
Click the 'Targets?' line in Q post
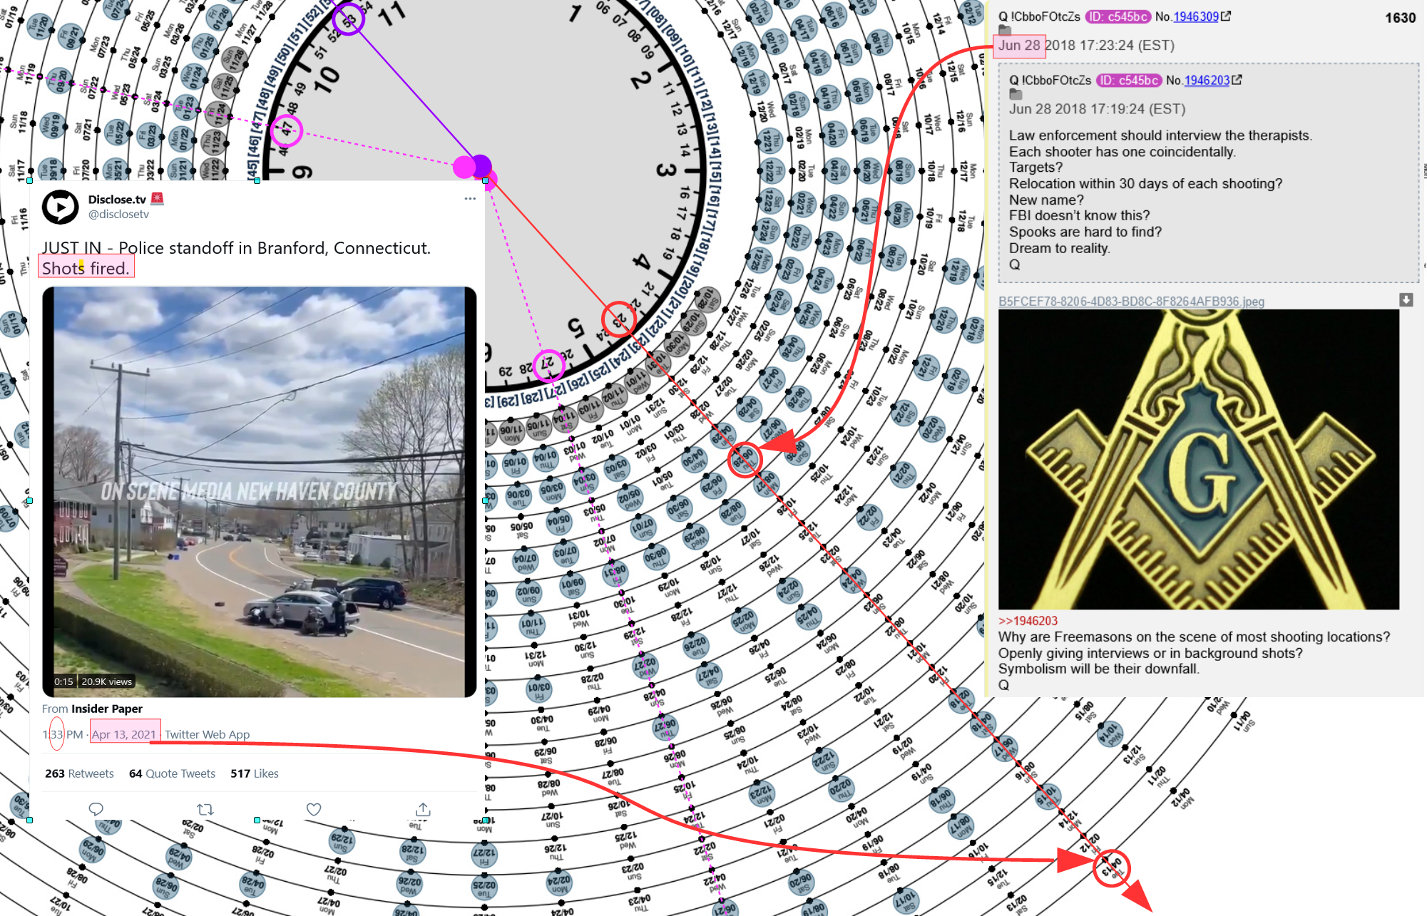coord(1035,168)
